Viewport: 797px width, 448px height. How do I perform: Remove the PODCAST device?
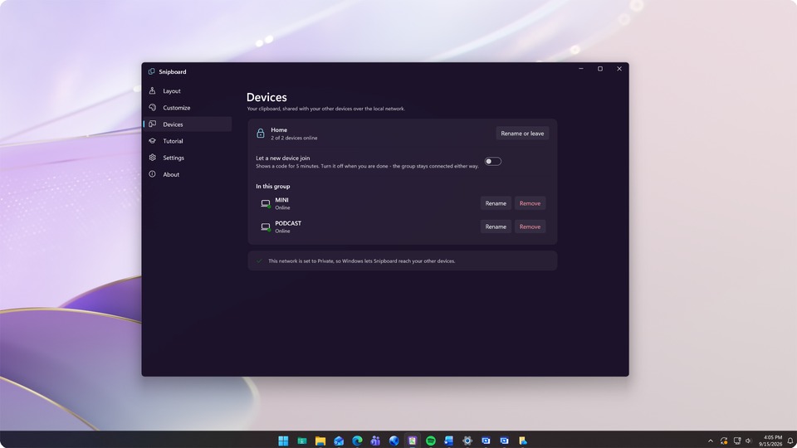(x=530, y=226)
